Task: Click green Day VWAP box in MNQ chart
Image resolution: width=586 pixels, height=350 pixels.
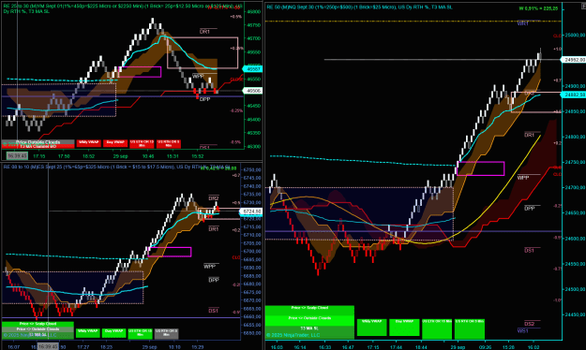Action: pyautogui.click(x=404, y=328)
